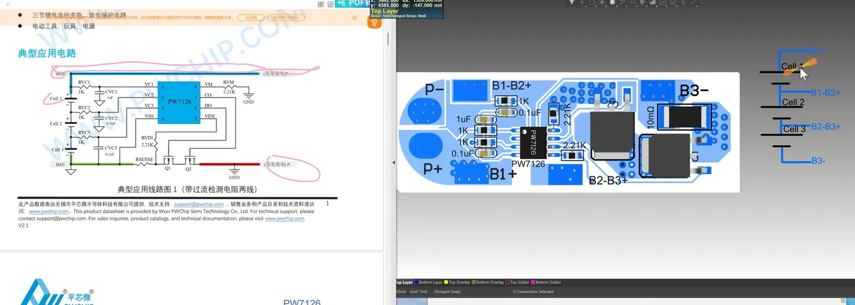Click the thumbnail grid view icon in the PDF viewer
This screenshot has width=855, height=305.
point(321,4)
